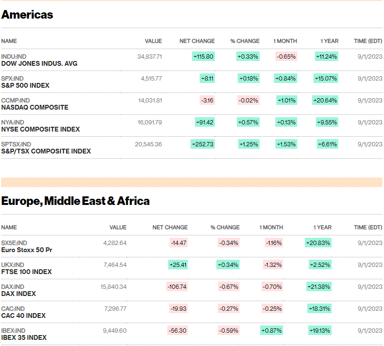Click the SX5E:IND ticker
Image resolution: width=384 pixels, height=346 pixels.
14,243
